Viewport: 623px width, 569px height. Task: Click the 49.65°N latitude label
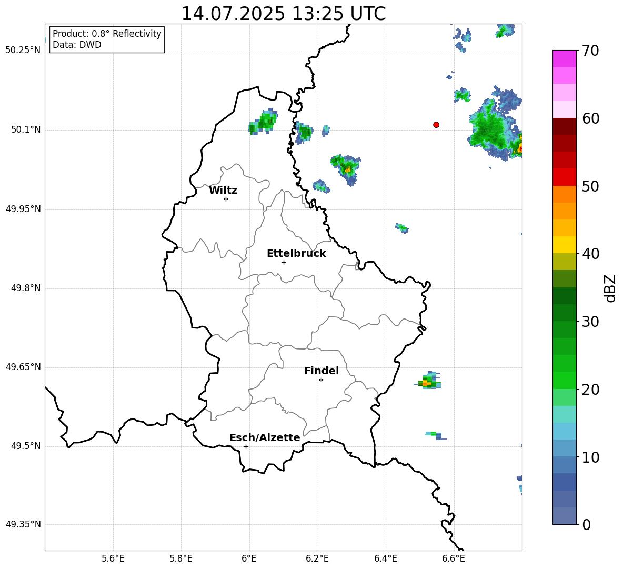[23, 367]
